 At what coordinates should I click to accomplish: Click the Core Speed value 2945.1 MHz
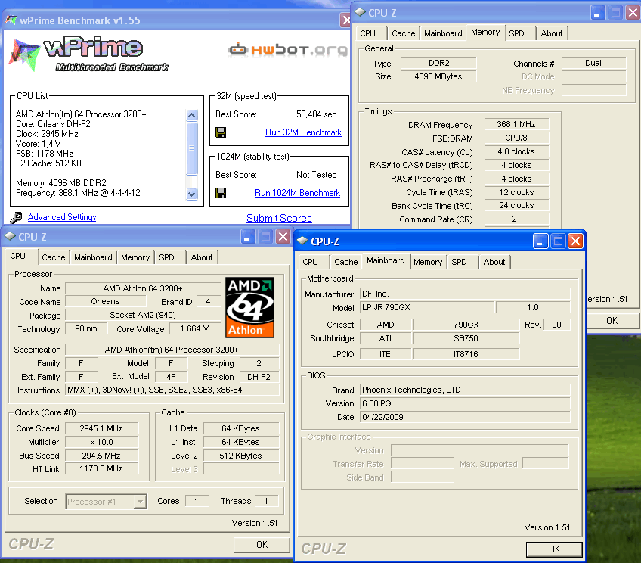(101, 428)
